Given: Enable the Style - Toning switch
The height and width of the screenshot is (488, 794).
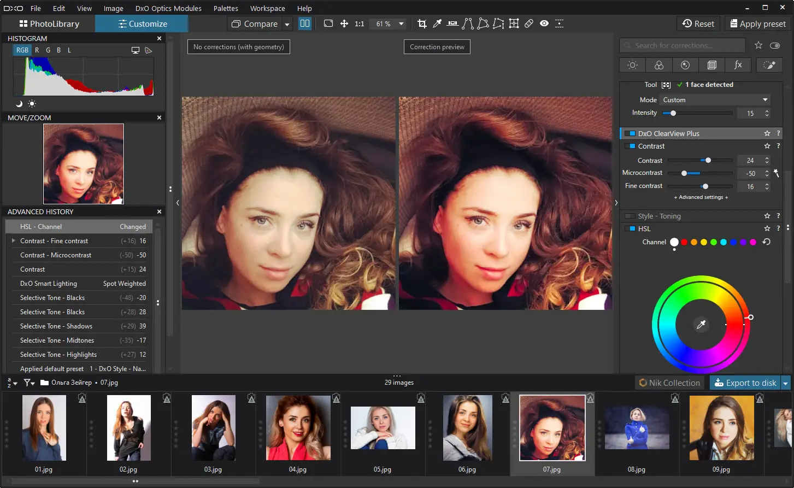Looking at the screenshot, I should coord(630,216).
